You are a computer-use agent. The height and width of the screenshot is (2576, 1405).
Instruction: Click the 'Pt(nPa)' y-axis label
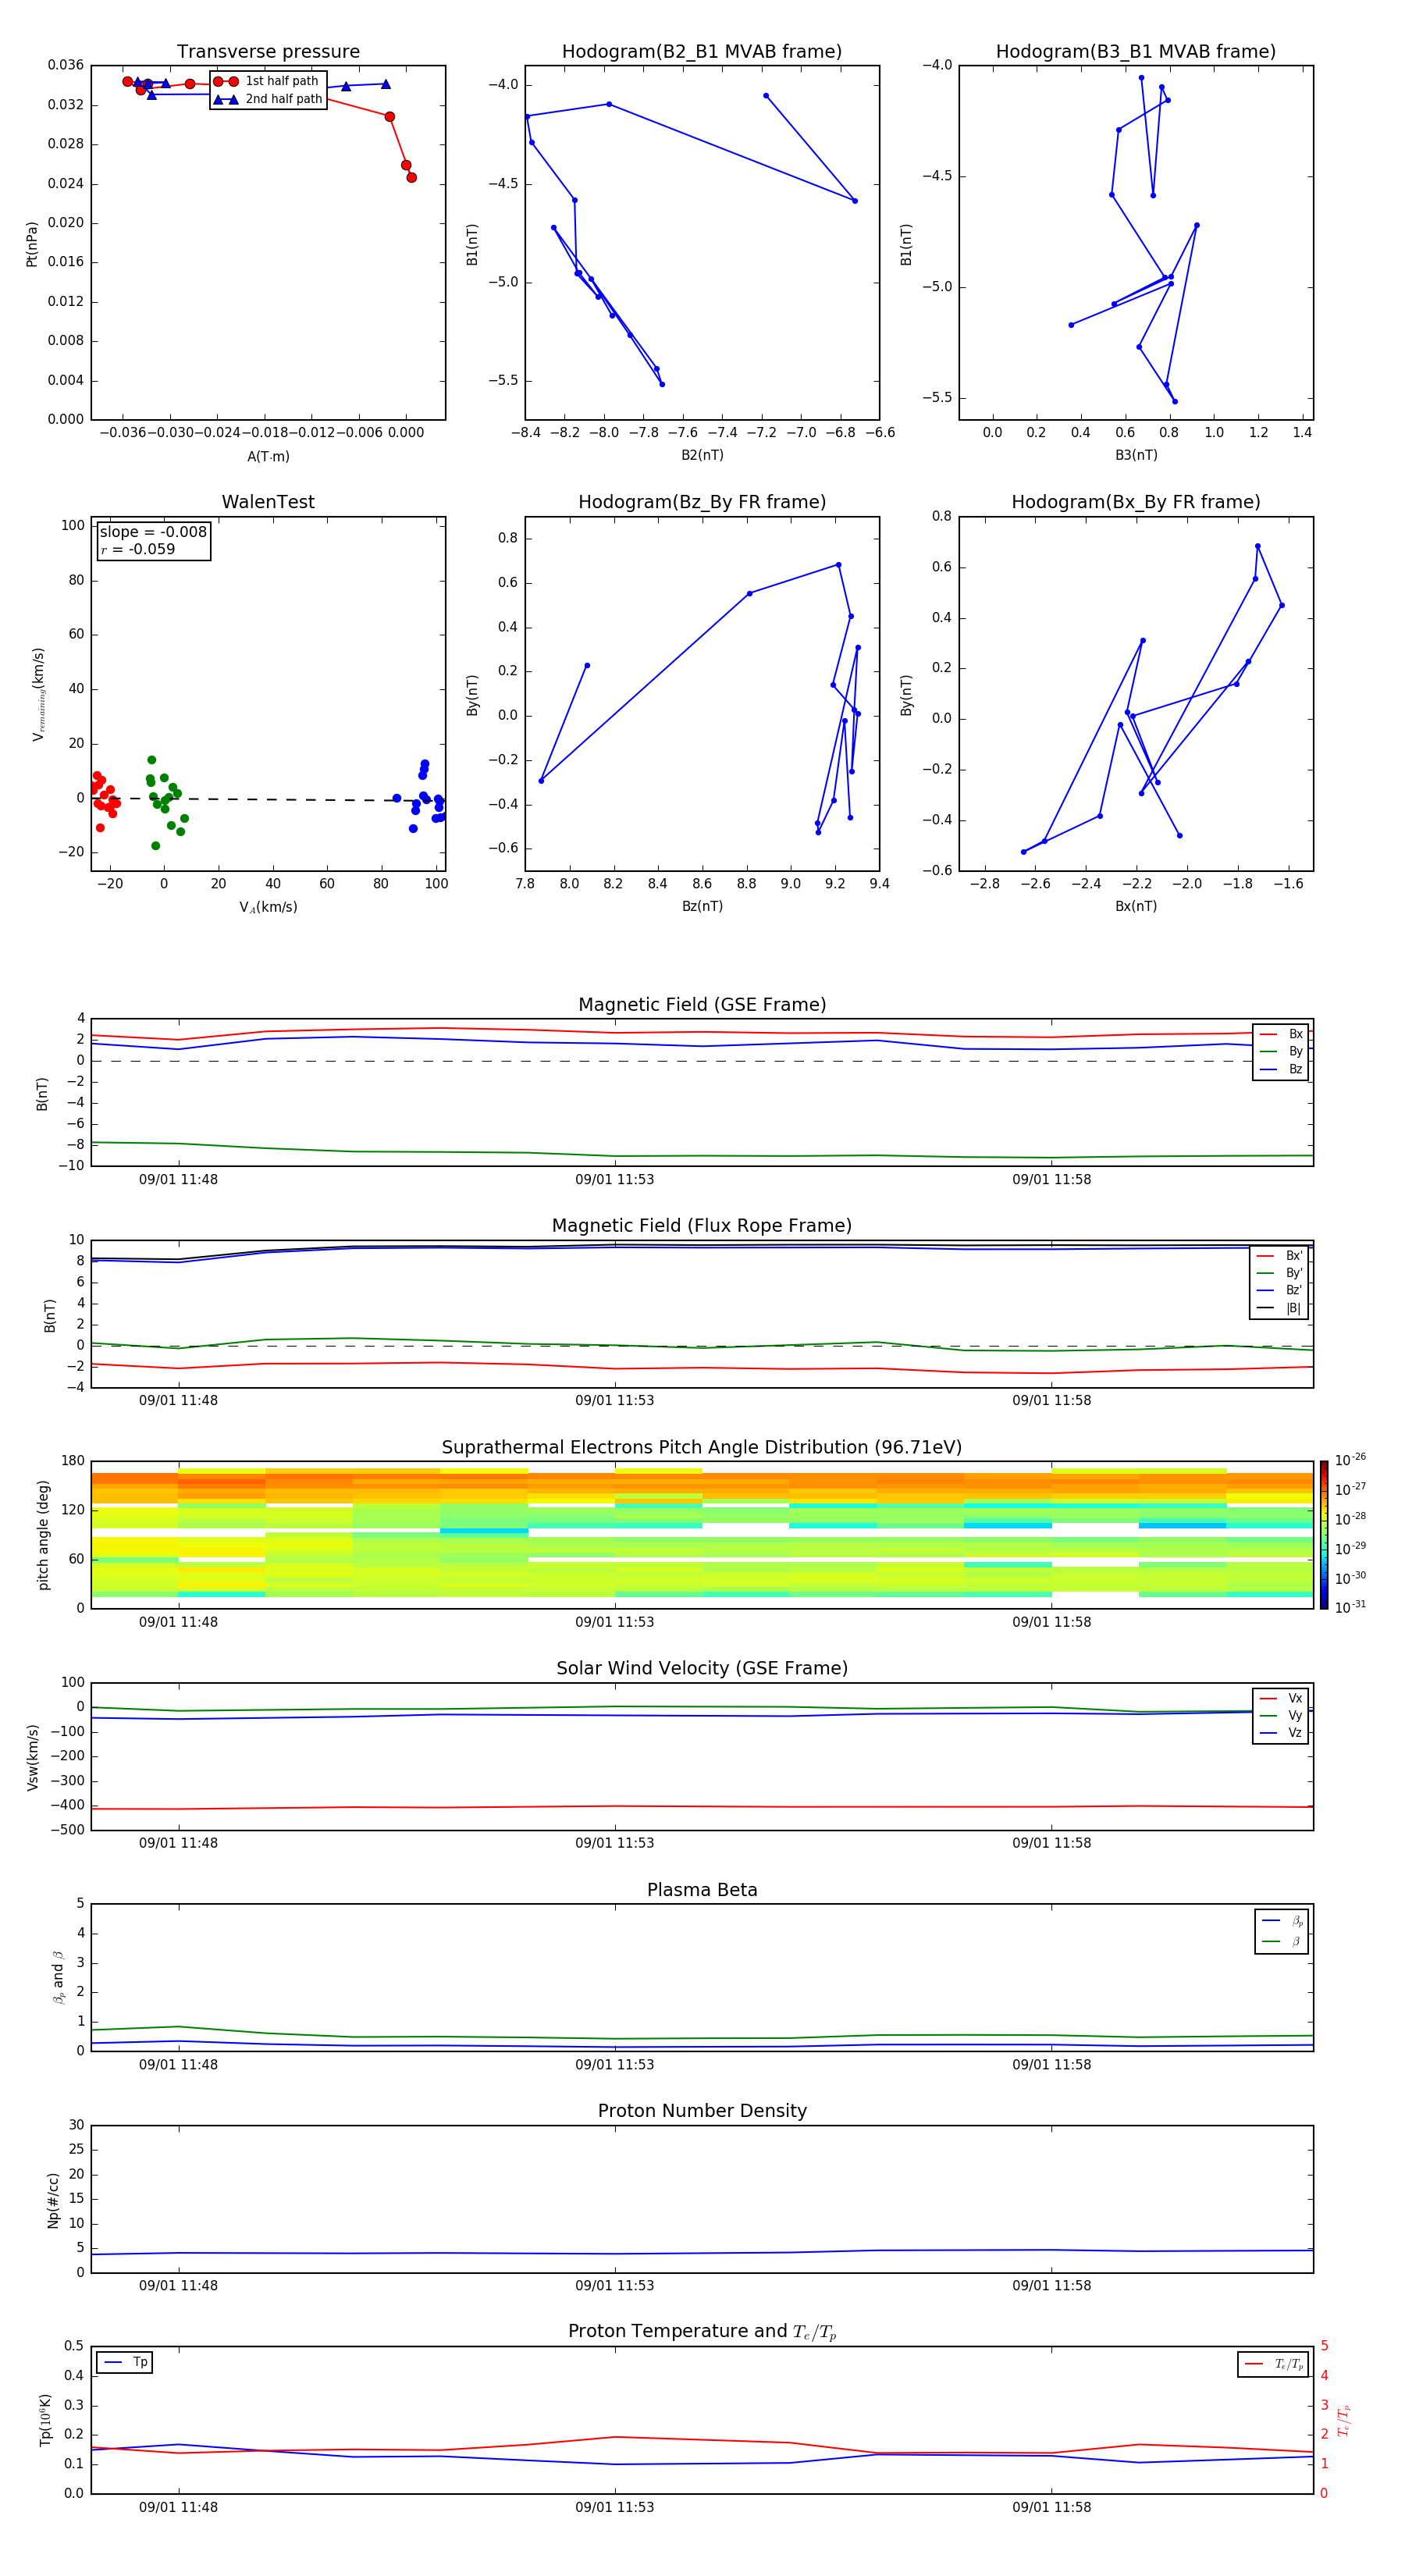pos(32,244)
